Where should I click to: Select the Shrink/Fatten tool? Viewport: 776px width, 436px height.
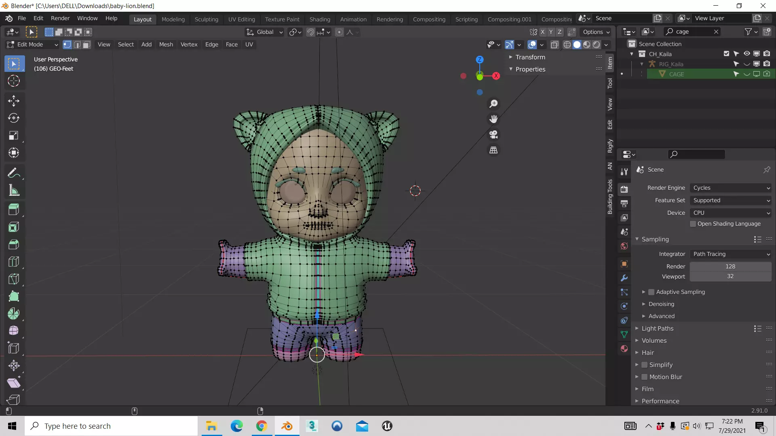pos(14,366)
